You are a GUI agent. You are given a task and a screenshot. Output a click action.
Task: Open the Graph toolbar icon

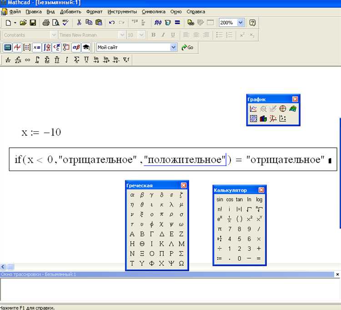(x=17, y=47)
